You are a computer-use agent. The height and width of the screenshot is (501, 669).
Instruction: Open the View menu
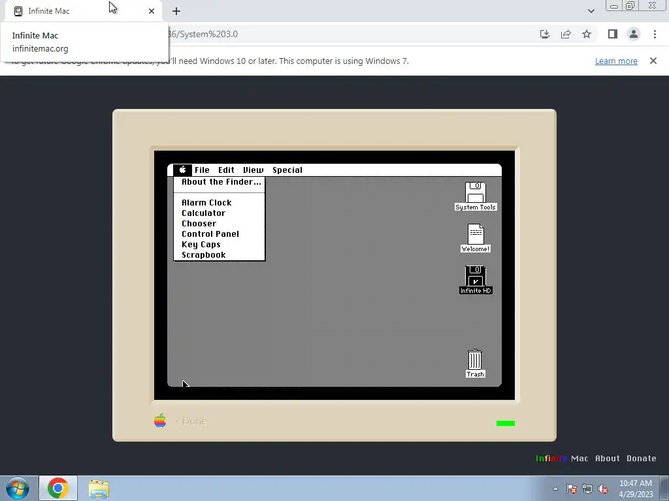pos(253,170)
